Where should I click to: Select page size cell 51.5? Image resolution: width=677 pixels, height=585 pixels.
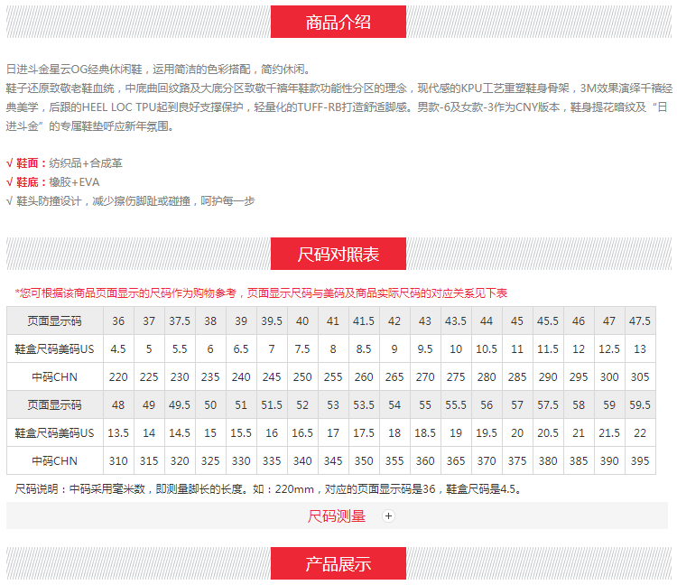point(272,405)
